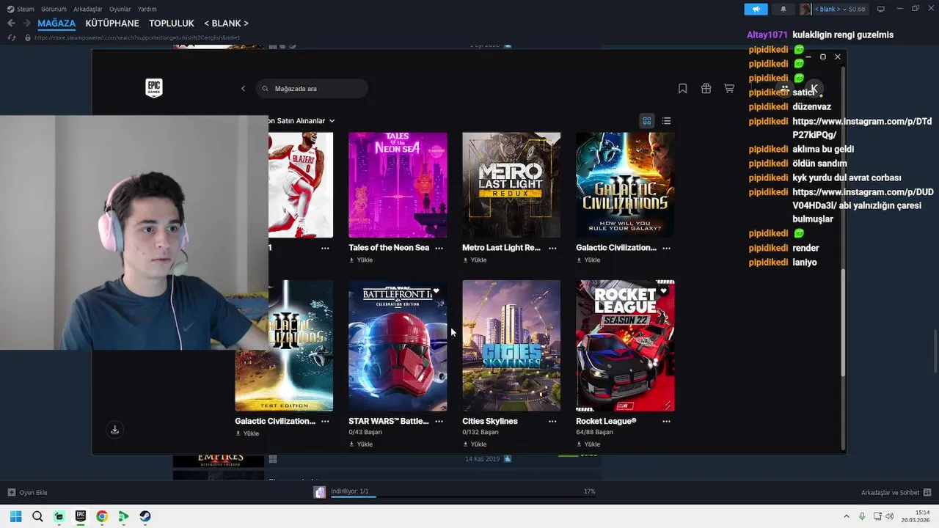This screenshot has height=528, width=939.
Task: Click the 'Cities Skylines' game title
Action: pos(490,422)
